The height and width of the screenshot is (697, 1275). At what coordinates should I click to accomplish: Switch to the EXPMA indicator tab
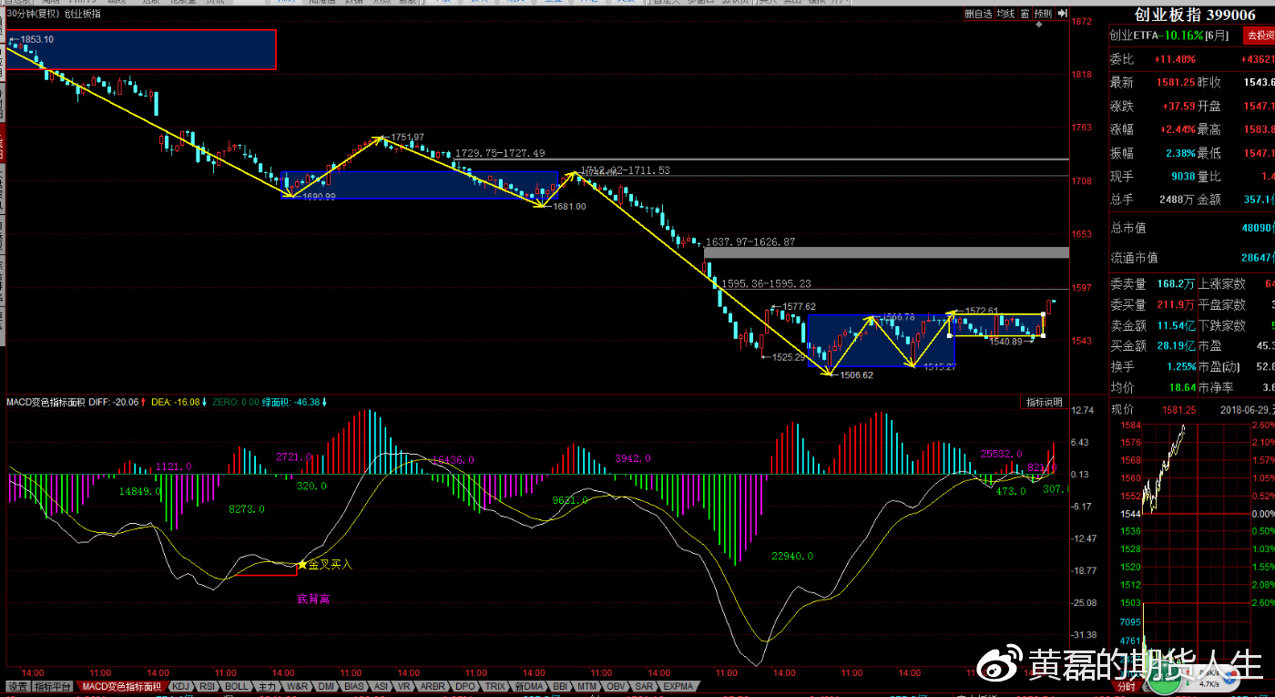(x=678, y=686)
